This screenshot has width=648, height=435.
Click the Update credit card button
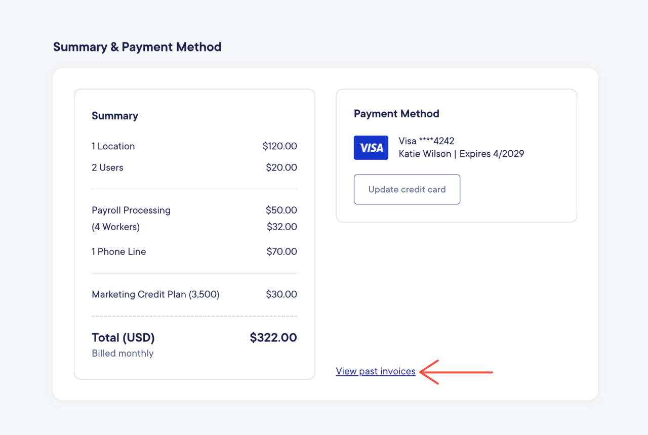pos(407,190)
